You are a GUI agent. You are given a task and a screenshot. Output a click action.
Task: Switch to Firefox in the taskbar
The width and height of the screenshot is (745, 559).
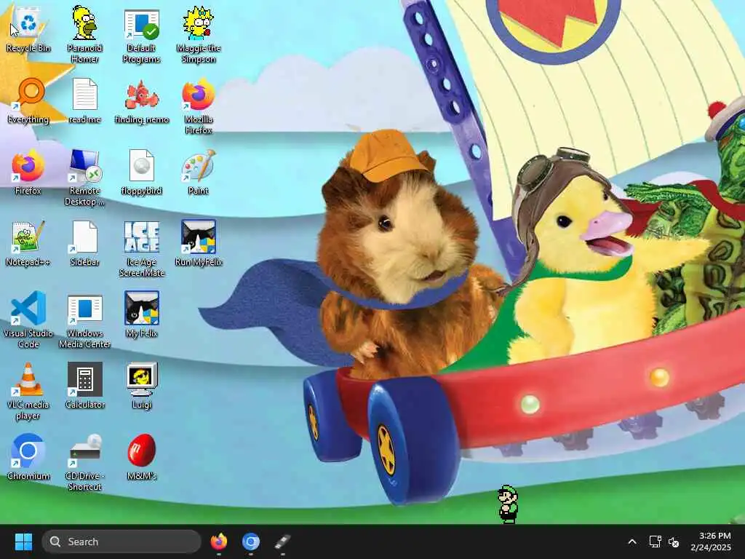218,542
